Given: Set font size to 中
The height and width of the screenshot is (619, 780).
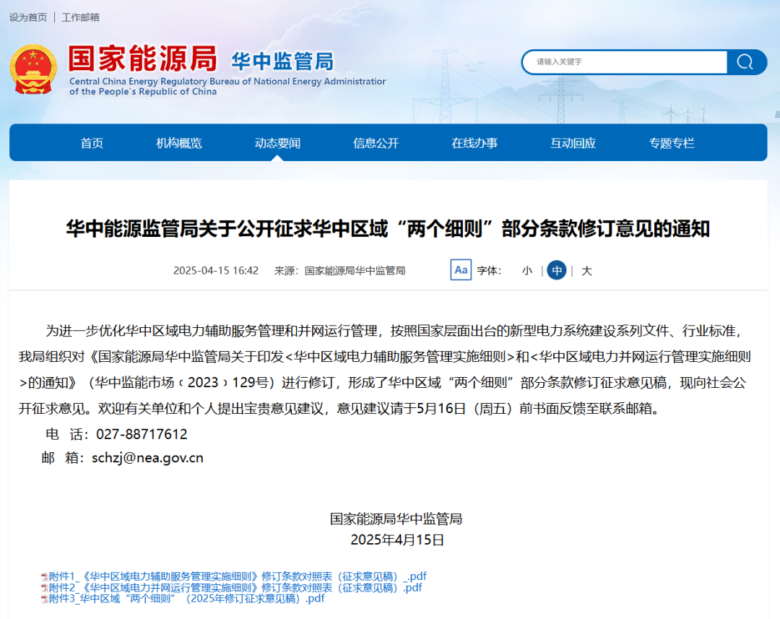Looking at the screenshot, I should click(x=557, y=270).
